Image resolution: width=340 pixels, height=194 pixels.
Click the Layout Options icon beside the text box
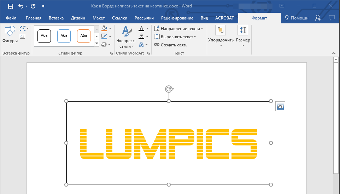280,106
